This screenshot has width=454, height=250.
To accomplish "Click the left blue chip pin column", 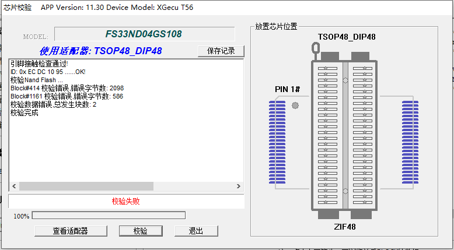I will [277, 143].
